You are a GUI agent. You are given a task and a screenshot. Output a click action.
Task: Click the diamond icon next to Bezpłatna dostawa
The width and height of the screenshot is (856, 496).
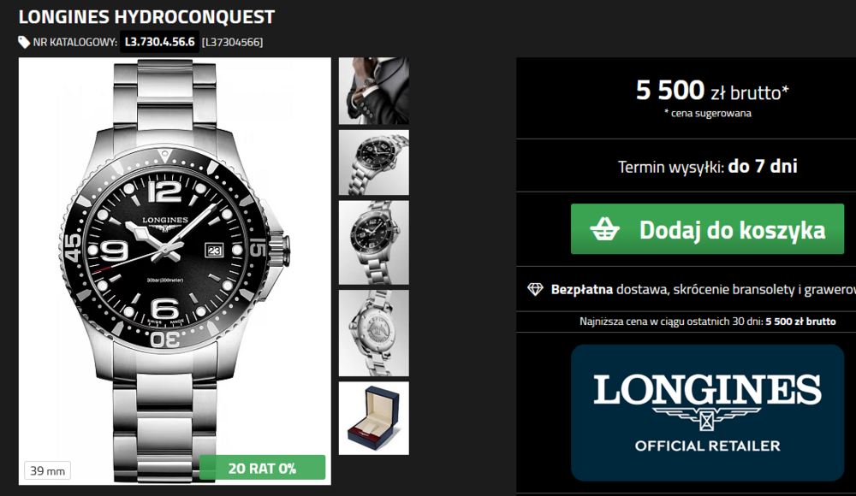pyautogui.click(x=535, y=289)
